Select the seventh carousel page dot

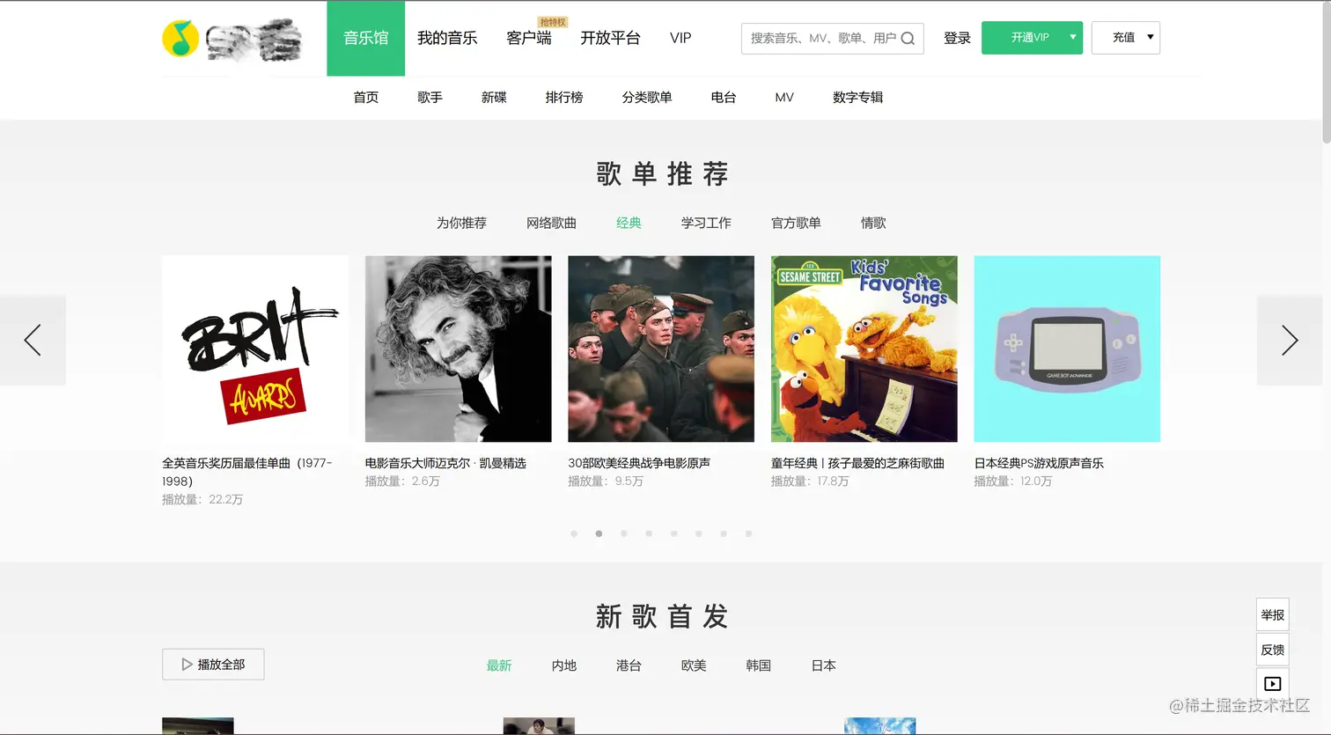pyautogui.click(x=724, y=533)
